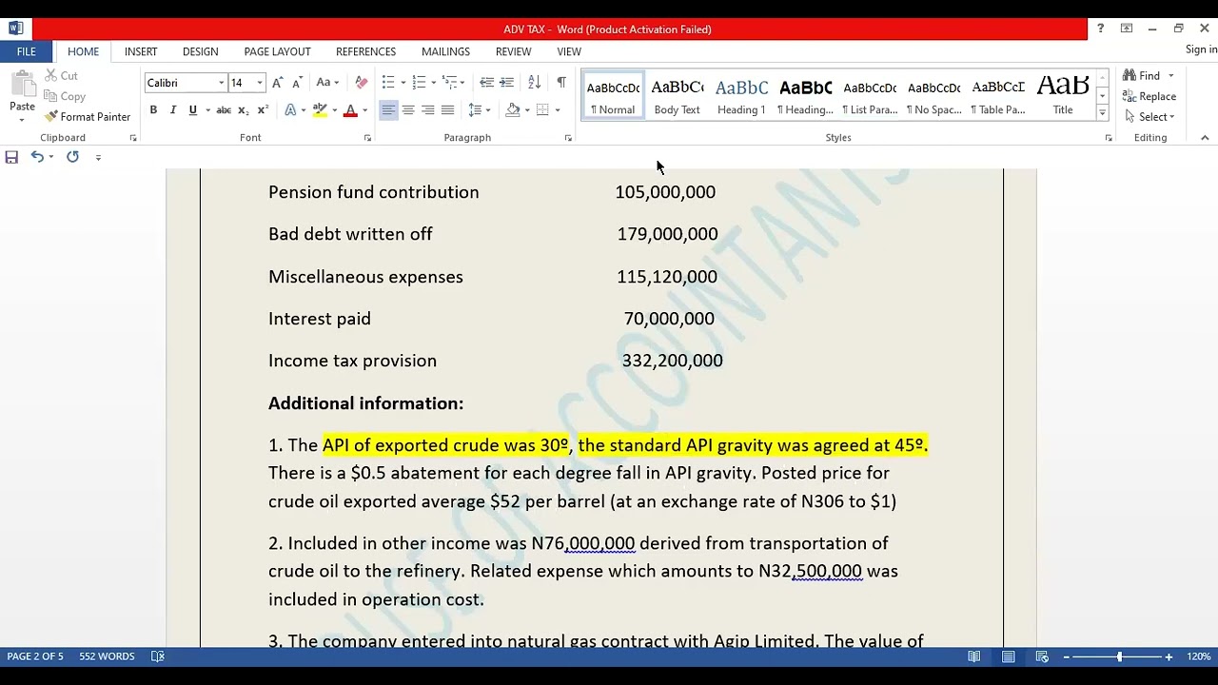Switch to Read Mode view
This screenshot has height=685, width=1218.
[x=974, y=656]
